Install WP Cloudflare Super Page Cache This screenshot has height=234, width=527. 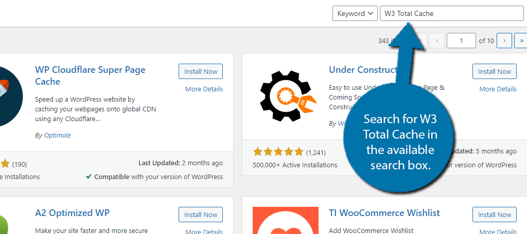(201, 71)
